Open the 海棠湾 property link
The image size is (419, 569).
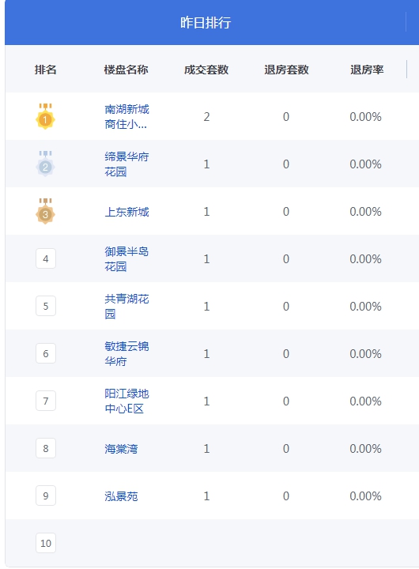[x=121, y=449]
